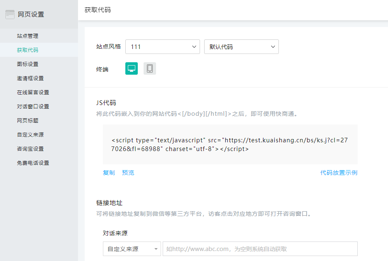Screen dimensions: 388x261
Task: Select 获取代码 menu item
Action: click(27, 50)
